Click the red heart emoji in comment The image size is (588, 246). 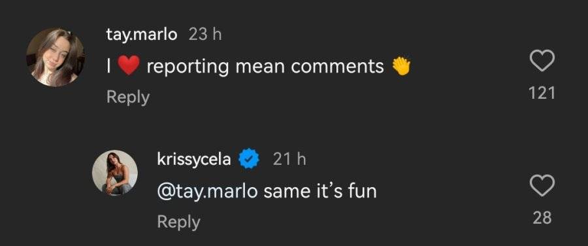pos(129,67)
